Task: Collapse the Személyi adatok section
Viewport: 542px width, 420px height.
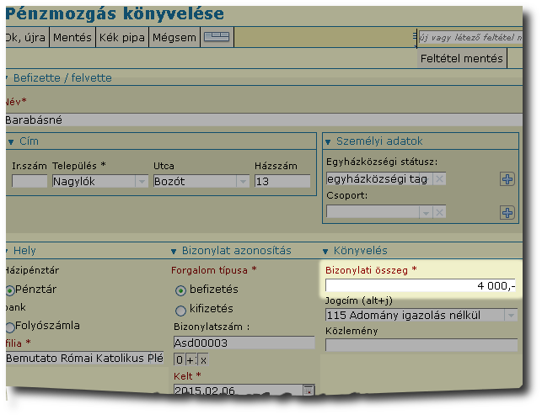Action: point(328,142)
